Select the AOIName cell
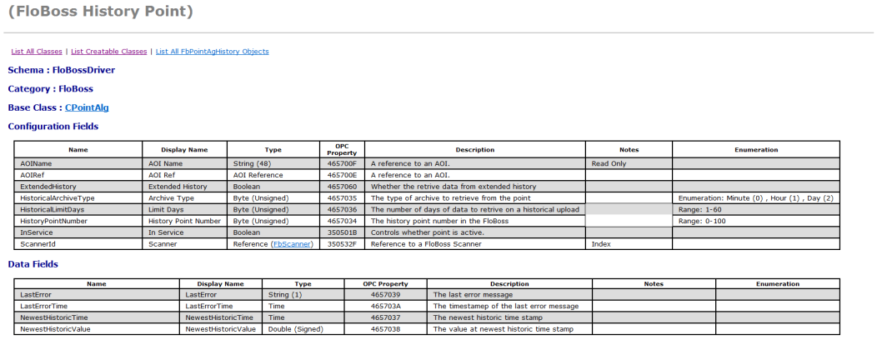 pos(78,164)
